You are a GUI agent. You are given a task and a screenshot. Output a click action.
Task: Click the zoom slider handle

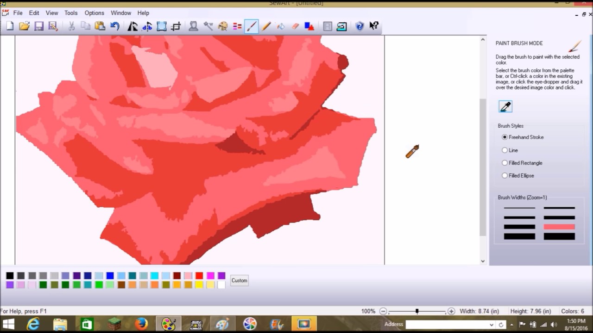417,312
